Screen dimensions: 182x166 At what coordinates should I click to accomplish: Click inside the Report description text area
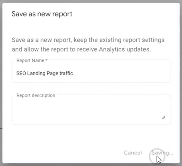[x=91, y=109]
